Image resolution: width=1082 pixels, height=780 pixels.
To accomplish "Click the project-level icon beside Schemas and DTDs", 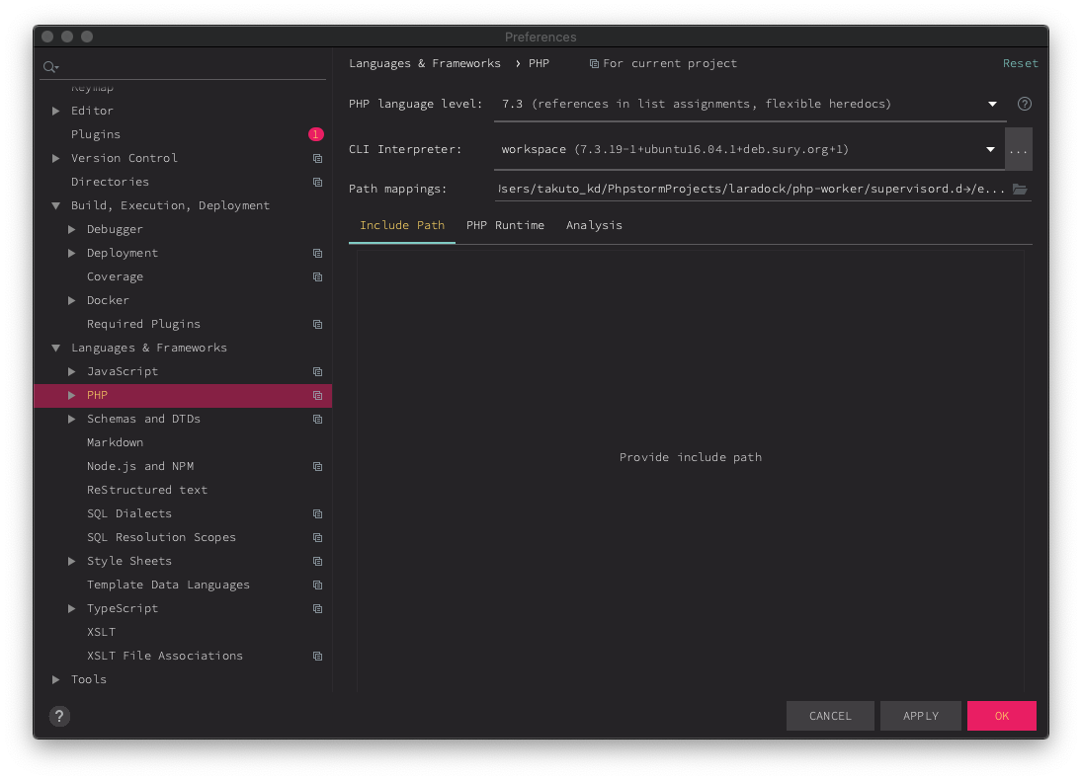I will 317,420.
